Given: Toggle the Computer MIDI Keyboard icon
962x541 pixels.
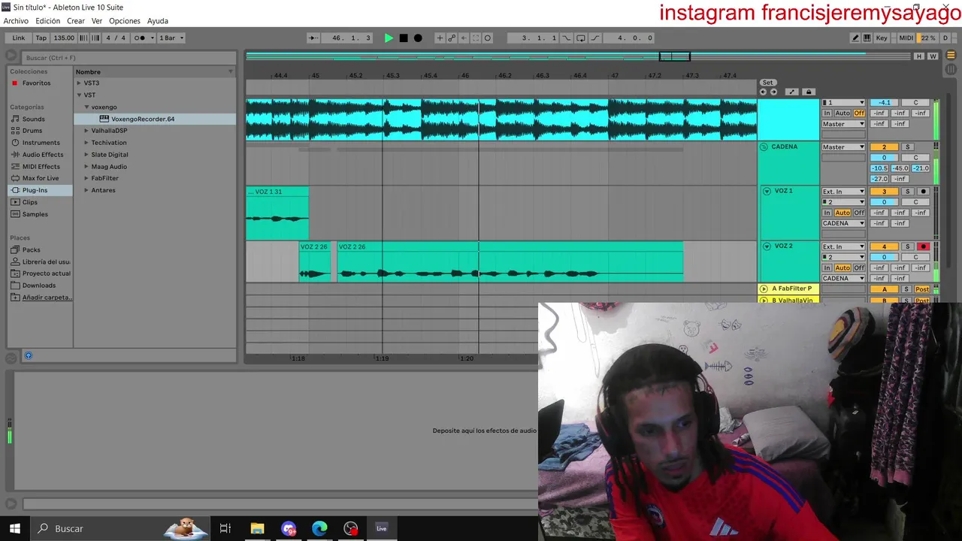Looking at the screenshot, I should click(867, 38).
